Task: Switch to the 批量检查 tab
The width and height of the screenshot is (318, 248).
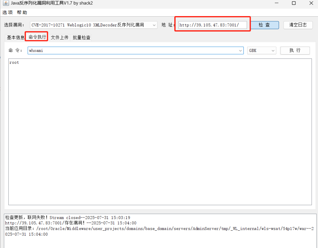Action: pyautogui.click(x=82, y=37)
